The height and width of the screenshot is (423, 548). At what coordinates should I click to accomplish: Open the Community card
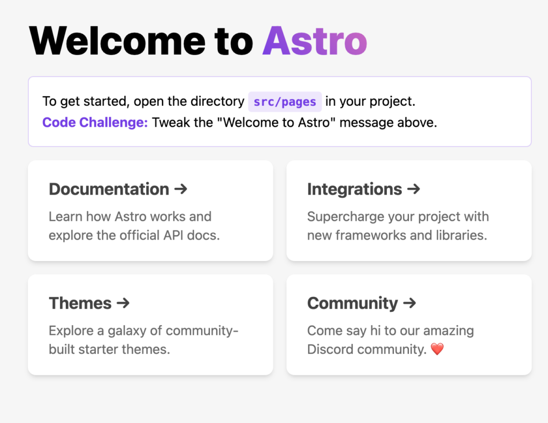click(x=409, y=325)
